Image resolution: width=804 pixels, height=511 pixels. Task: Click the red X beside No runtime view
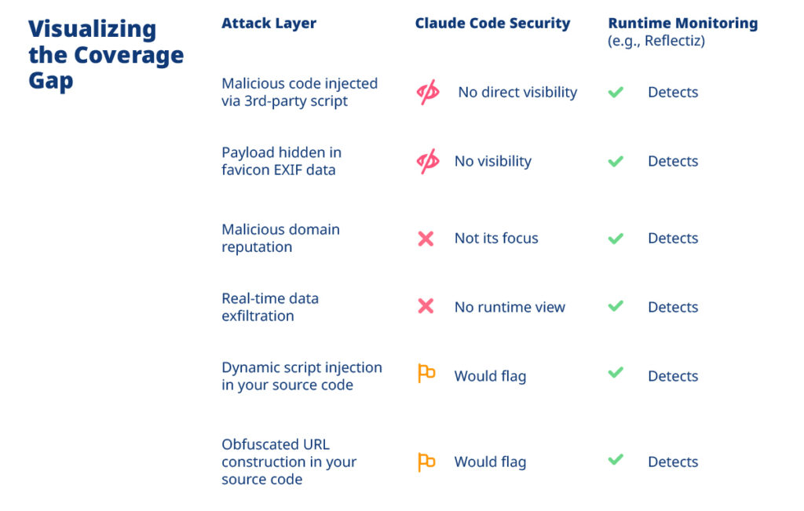click(426, 307)
